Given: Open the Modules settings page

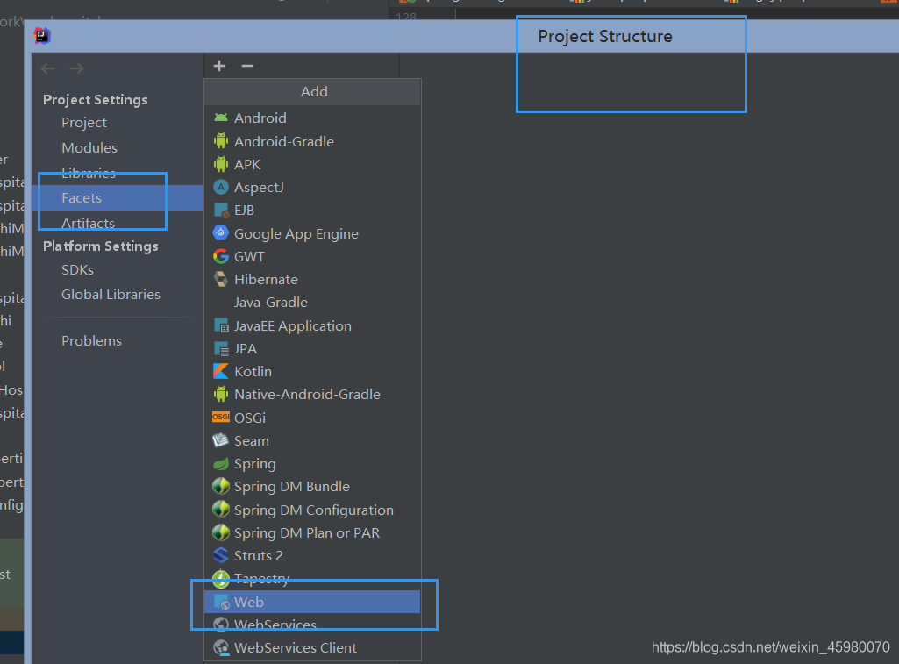Looking at the screenshot, I should (89, 148).
